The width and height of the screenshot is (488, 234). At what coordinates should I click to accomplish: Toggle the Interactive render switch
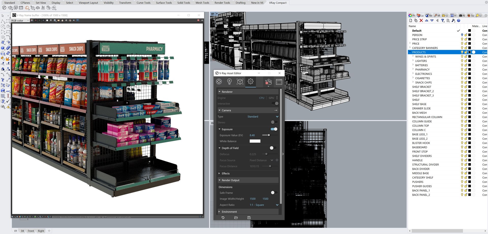tap(275, 103)
